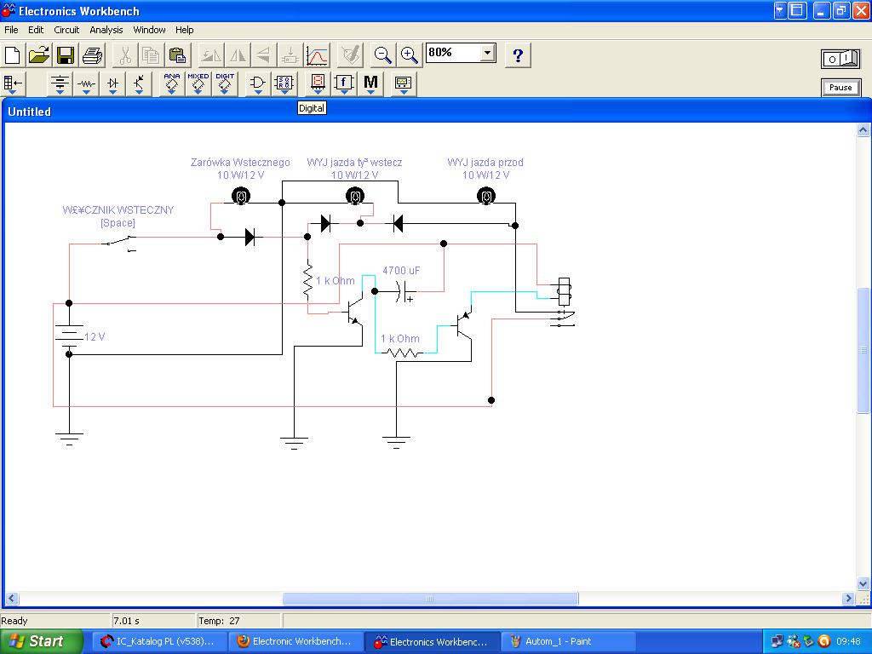
Task: Flip component vertically
Action: [x=264, y=55]
